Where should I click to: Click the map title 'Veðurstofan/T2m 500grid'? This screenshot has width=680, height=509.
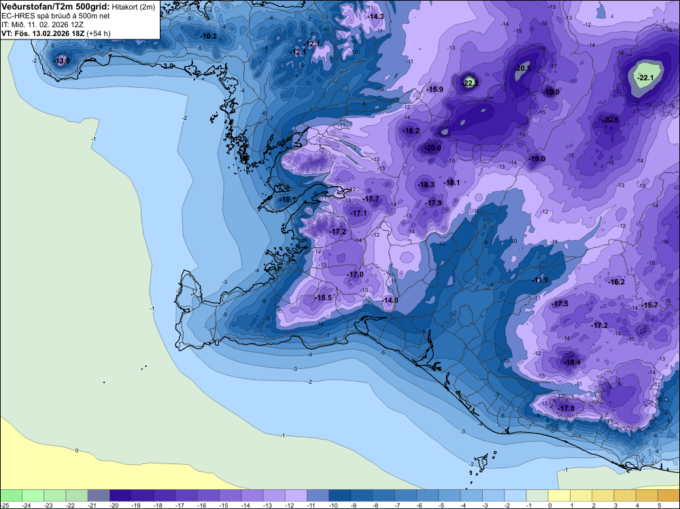[55, 7]
